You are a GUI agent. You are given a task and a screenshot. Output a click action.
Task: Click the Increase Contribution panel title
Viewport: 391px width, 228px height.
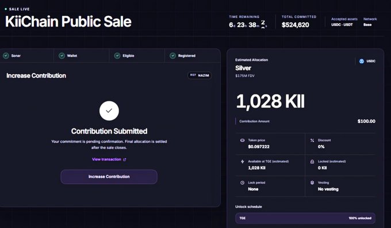[x=36, y=75]
